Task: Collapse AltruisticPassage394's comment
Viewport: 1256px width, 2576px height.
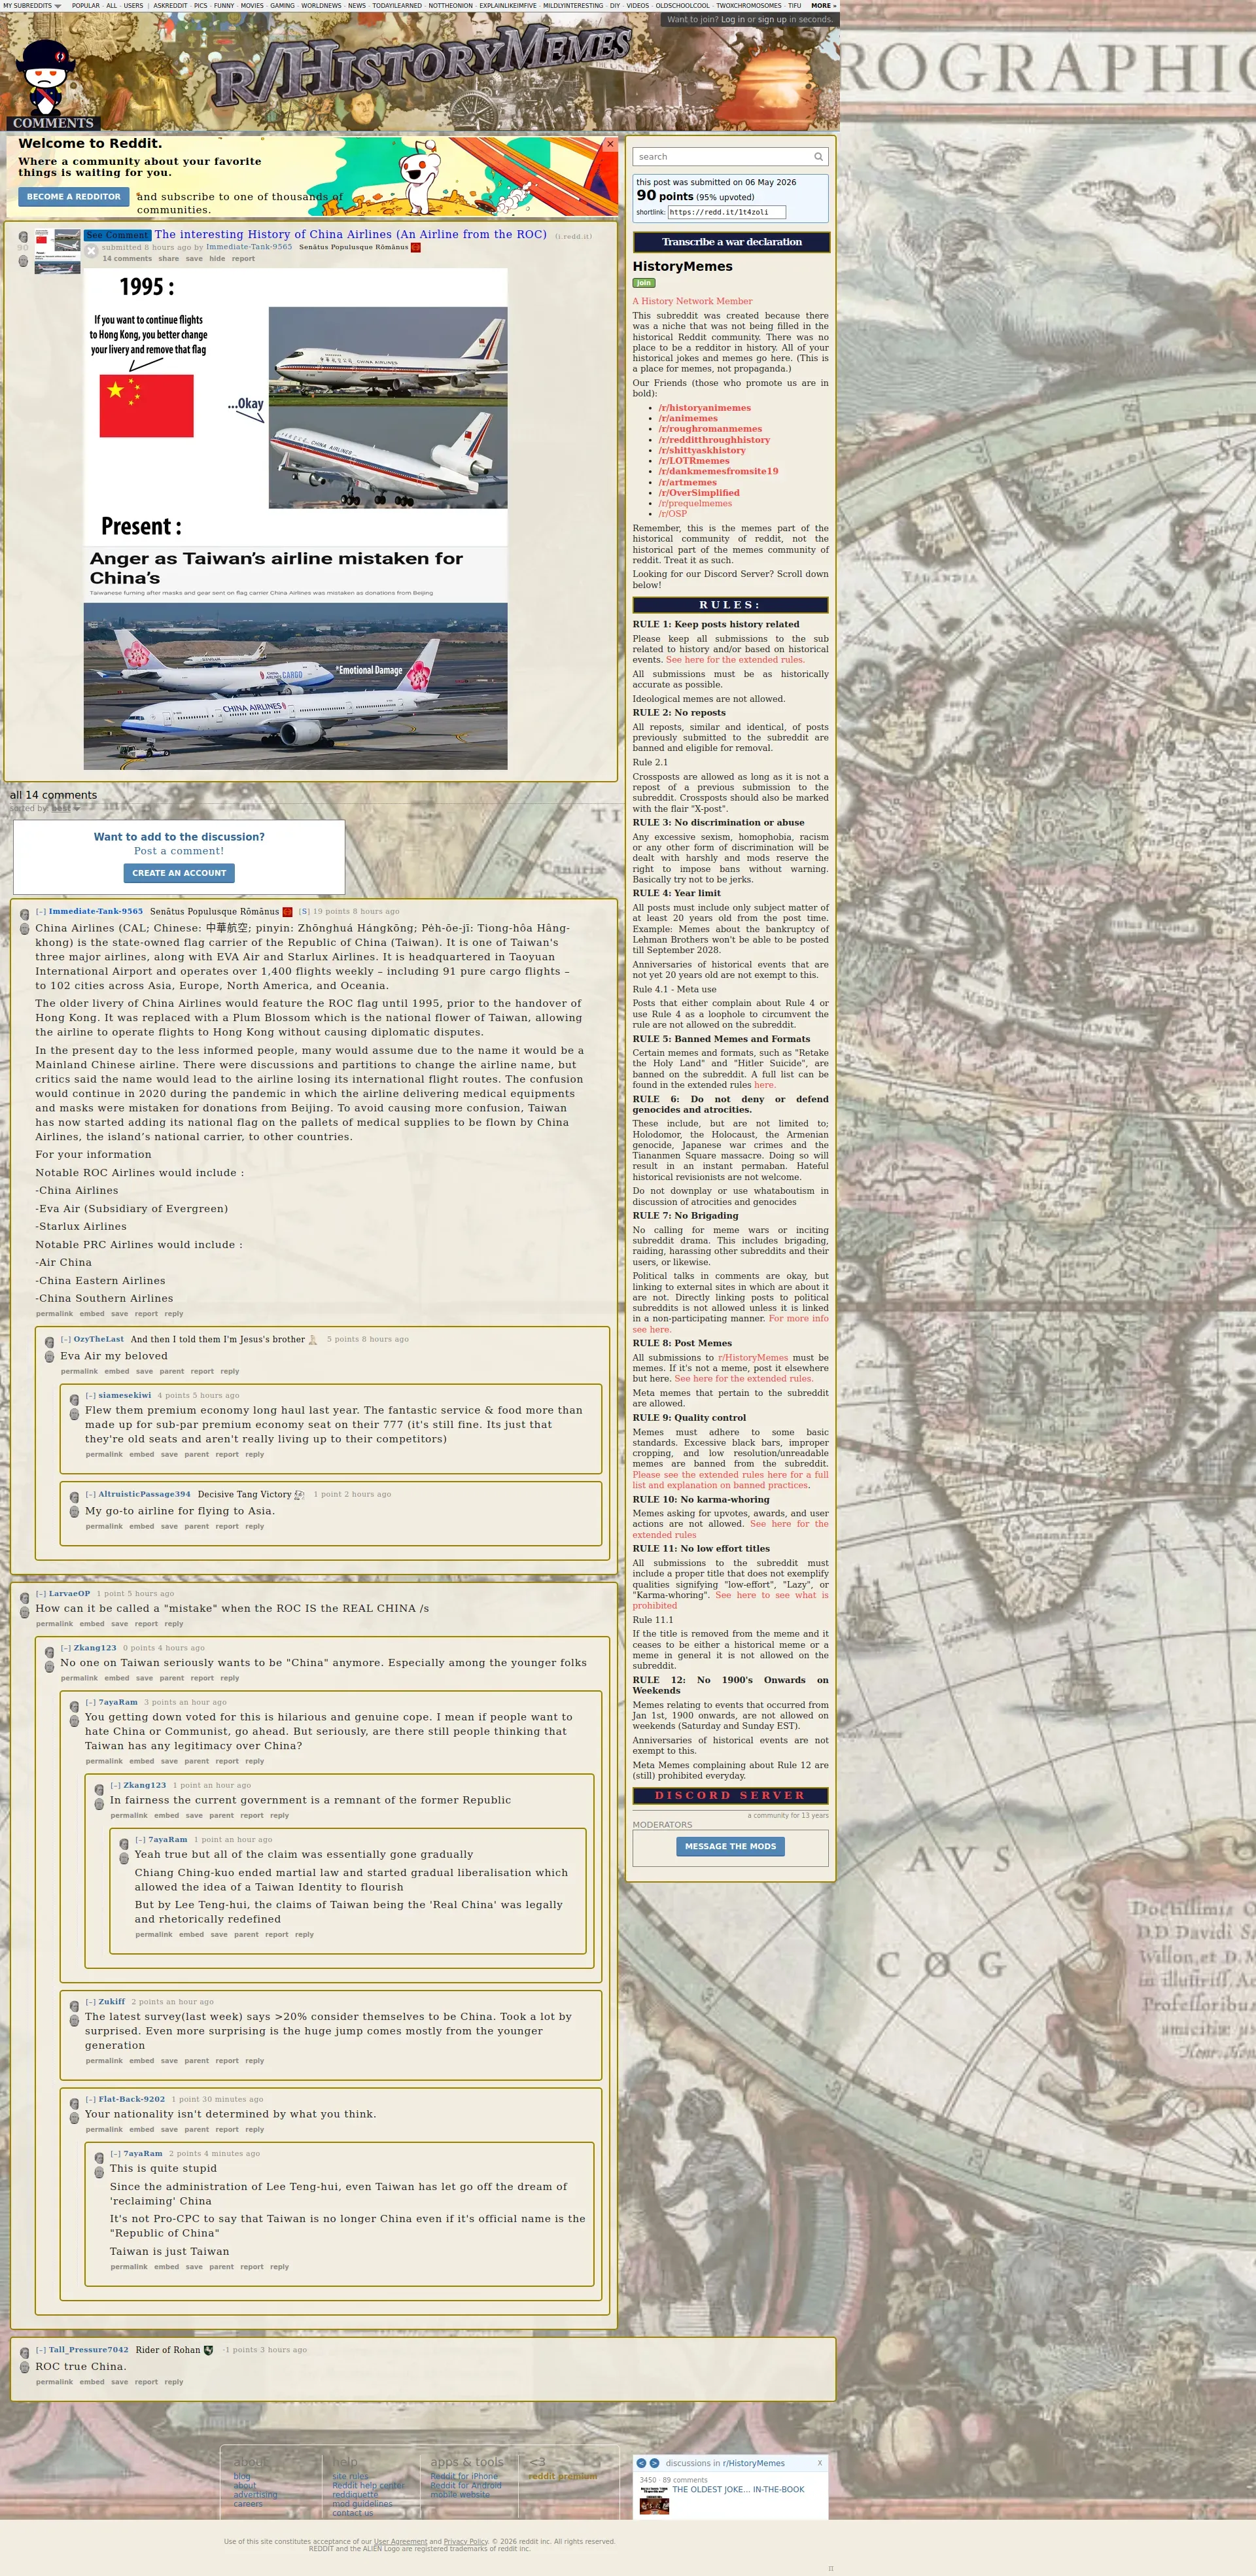Action: 90,1494
